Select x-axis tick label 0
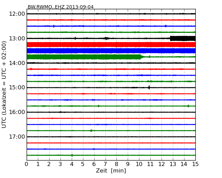This screenshot has height=178, width=222. (27, 164)
